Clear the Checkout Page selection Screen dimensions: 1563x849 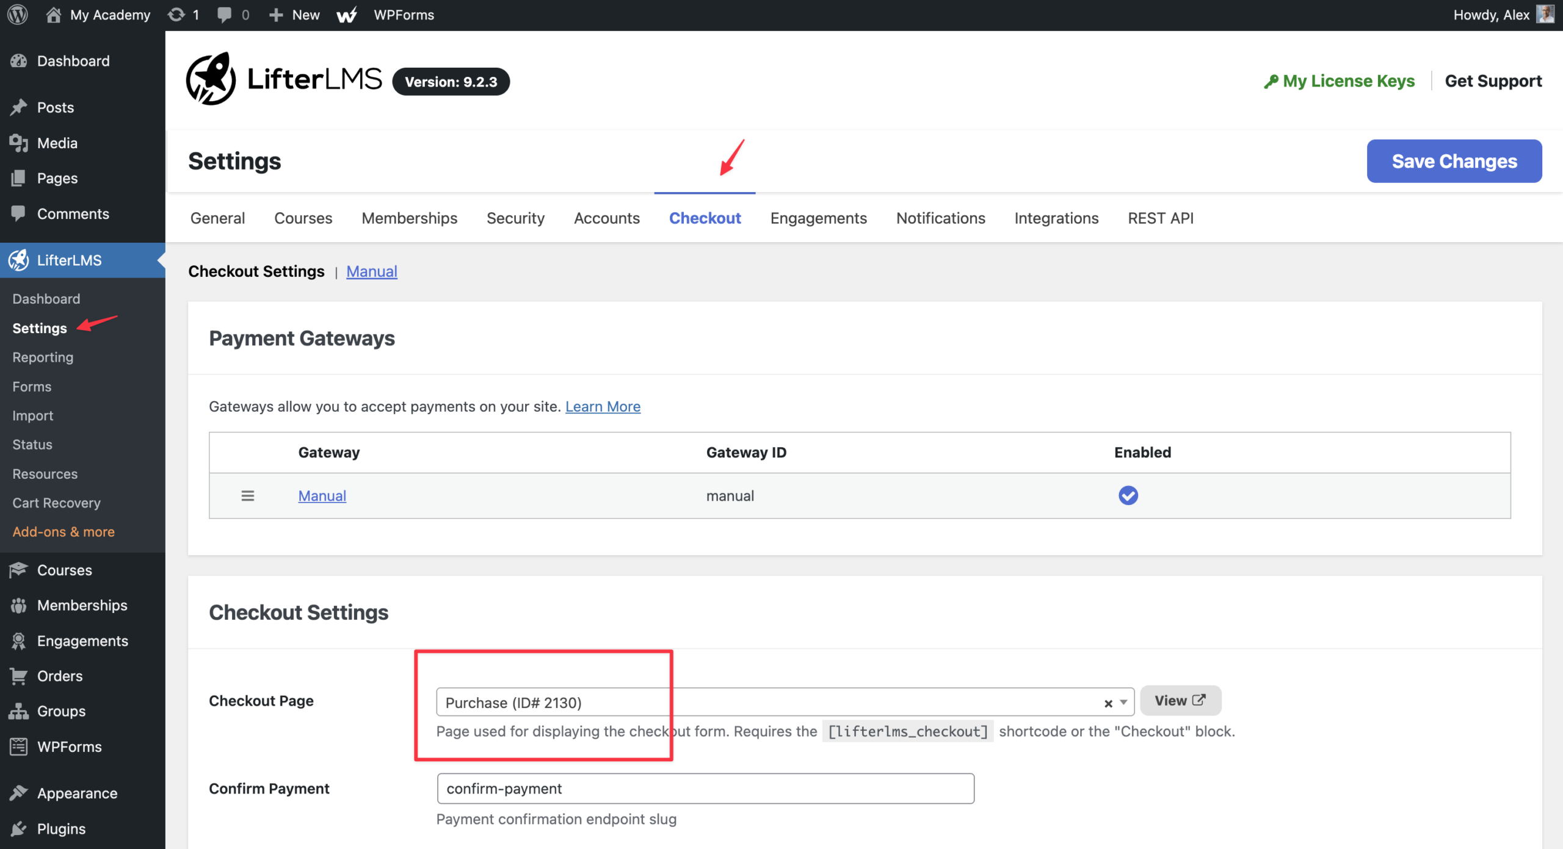point(1108,703)
